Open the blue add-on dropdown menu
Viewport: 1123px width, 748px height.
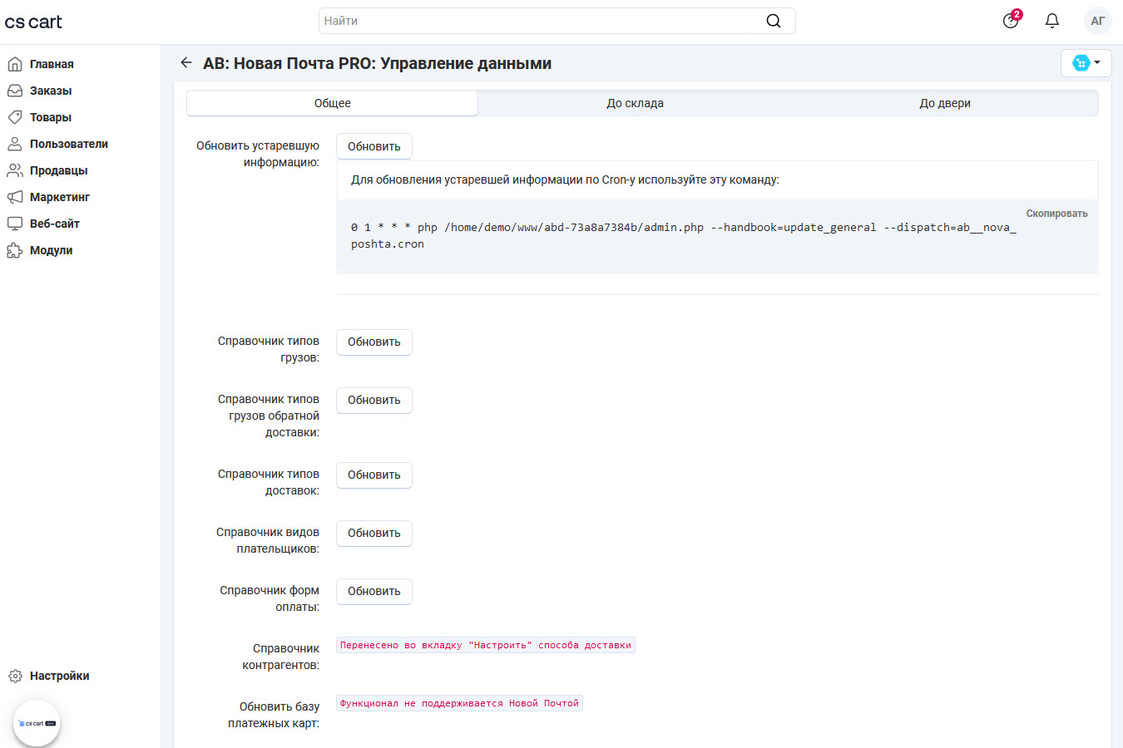pos(1086,63)
